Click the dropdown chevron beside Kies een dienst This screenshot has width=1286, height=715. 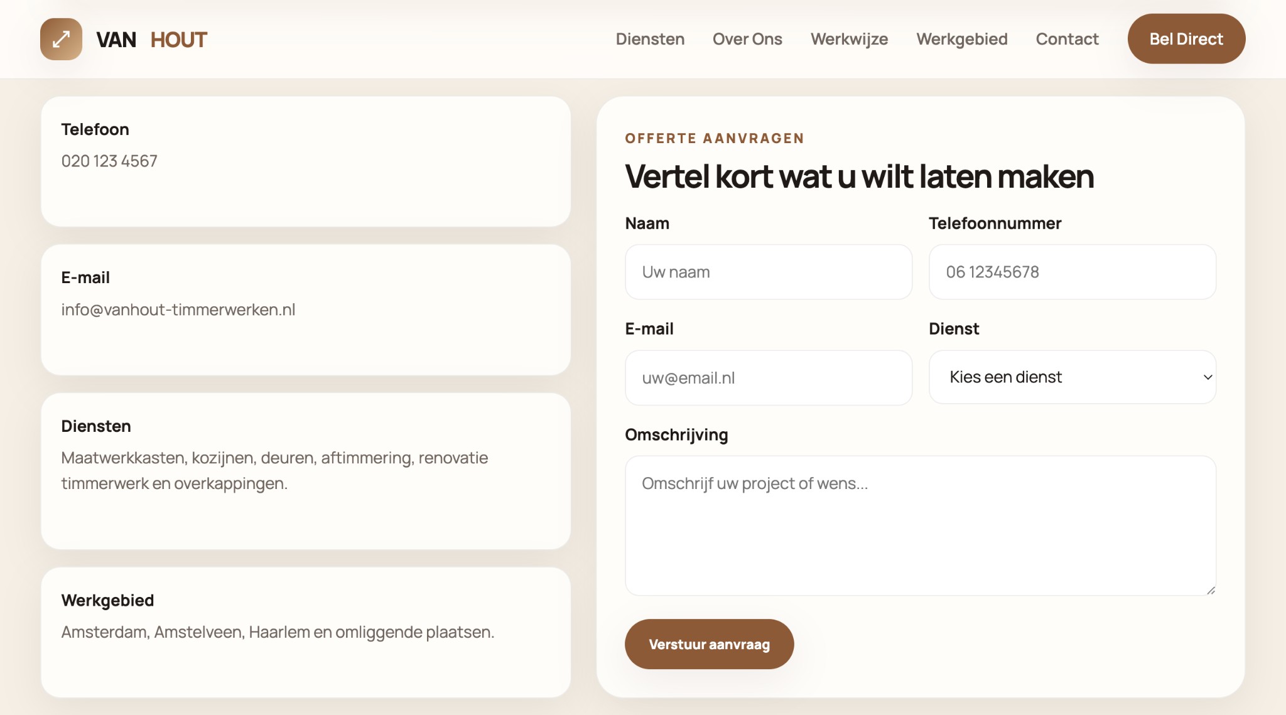point(1208,377)
